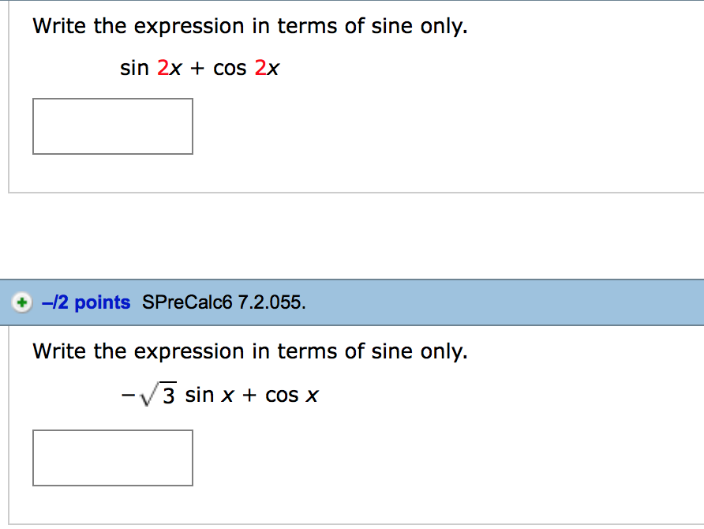Click inside the empty bottom answer field
The height and width of the screenshot is (529, 704).
point(112,457)
